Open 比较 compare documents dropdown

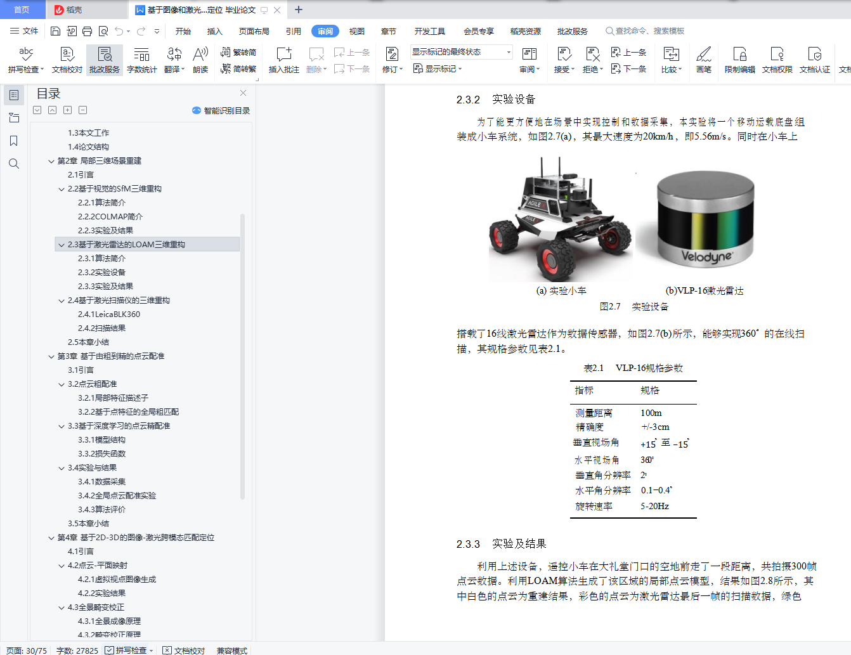(x=672, y=60)
